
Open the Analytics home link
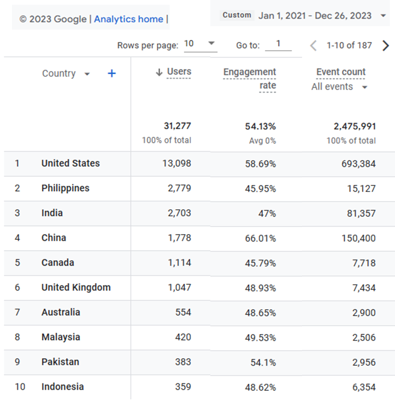pos(129,19)
